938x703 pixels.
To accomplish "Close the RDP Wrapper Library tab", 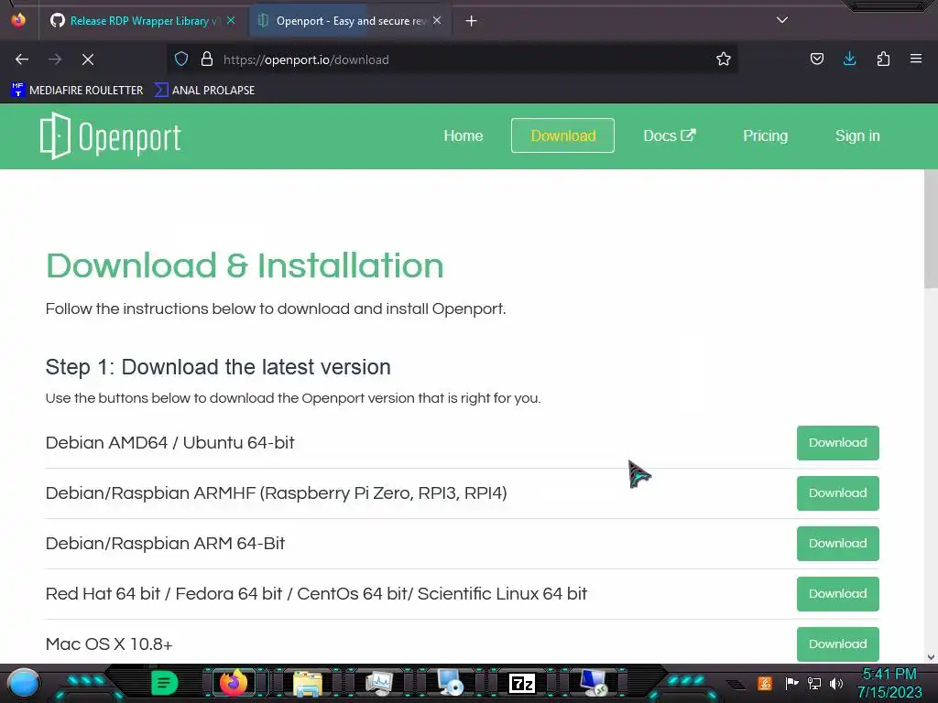I will coord(231,21).
